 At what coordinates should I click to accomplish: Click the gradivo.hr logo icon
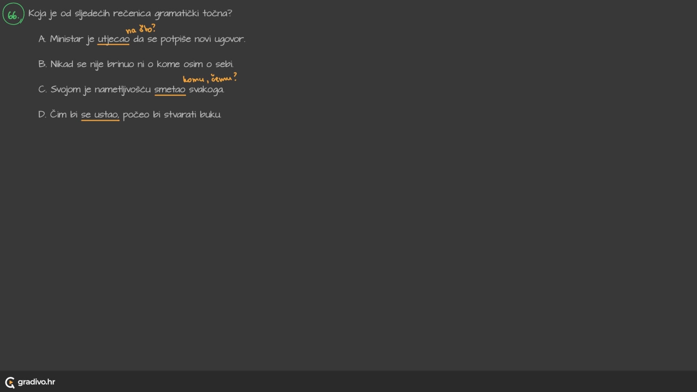[x=10, y=382]
